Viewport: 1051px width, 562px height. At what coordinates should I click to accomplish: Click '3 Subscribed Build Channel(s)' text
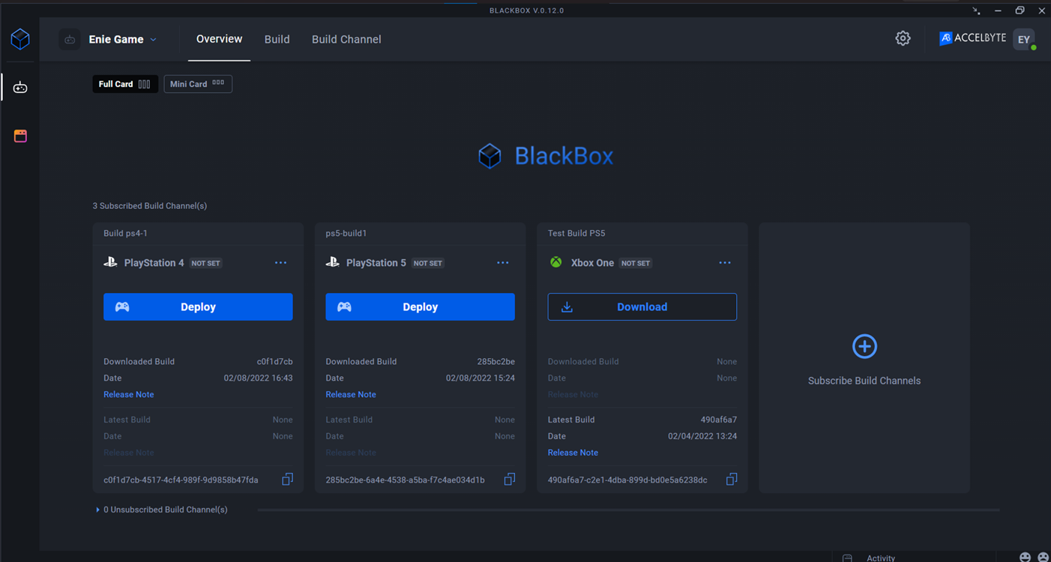pos(150,205)
